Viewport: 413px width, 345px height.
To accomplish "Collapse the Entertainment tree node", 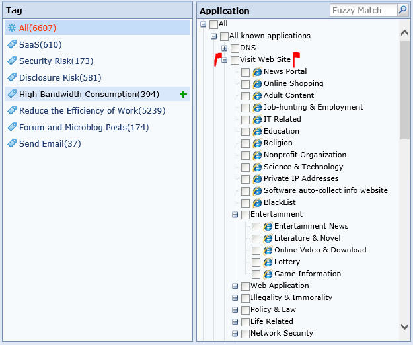I will tap(235, 215).
